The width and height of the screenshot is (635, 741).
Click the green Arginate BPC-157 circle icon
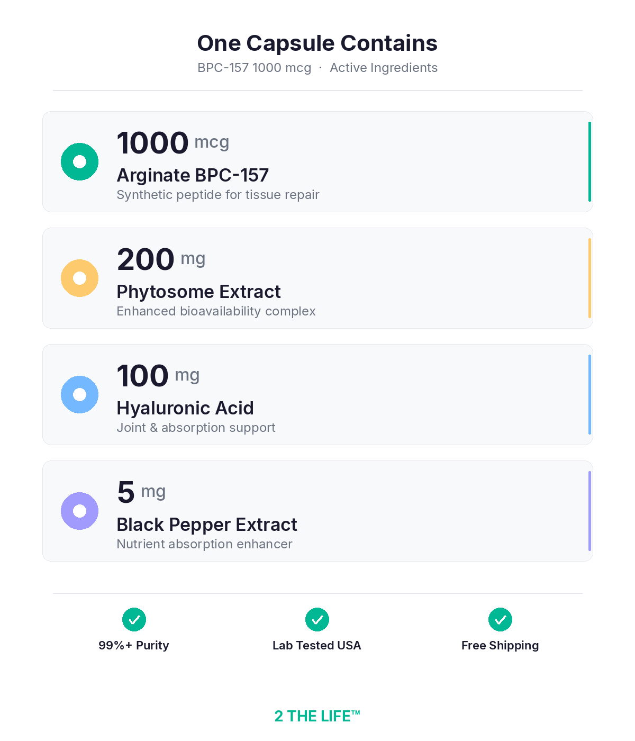pyautogui.click(x=79, y=161)
